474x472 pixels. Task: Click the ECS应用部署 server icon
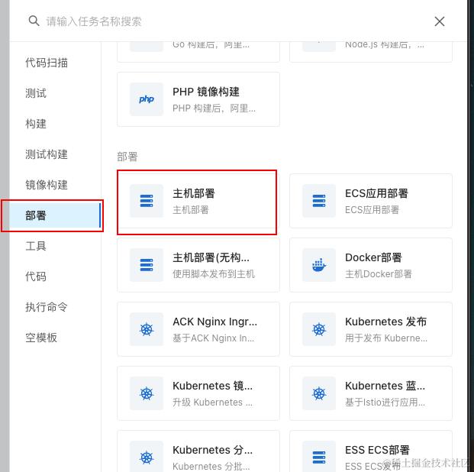(319, 201)
